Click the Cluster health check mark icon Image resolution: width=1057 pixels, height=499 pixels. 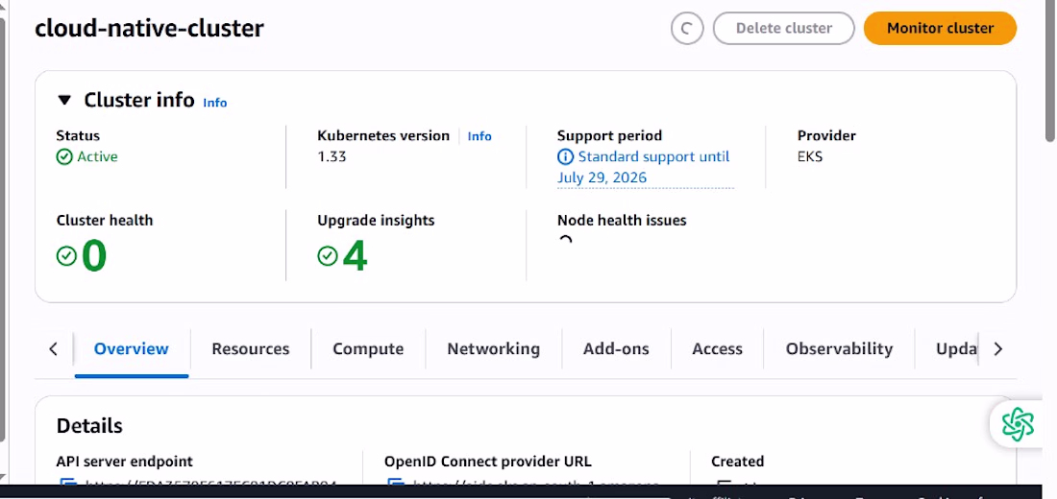66,255
